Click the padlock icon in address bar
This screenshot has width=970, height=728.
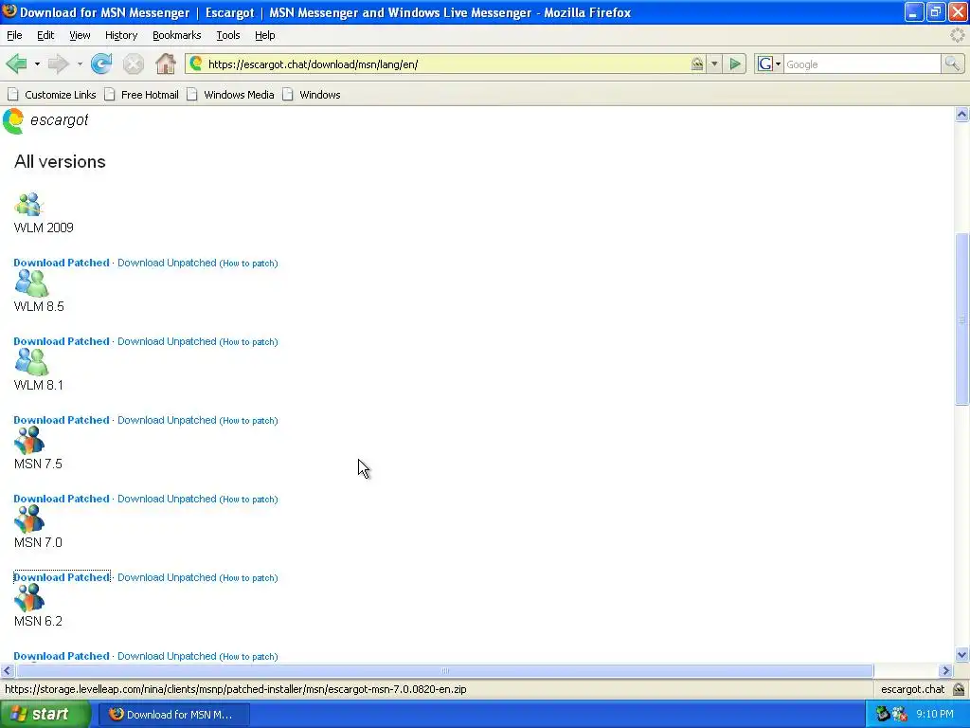[696, 64]
